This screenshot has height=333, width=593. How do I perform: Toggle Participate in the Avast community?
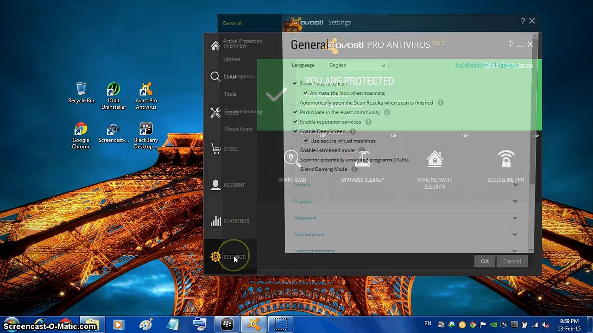[x=295, y=112]
